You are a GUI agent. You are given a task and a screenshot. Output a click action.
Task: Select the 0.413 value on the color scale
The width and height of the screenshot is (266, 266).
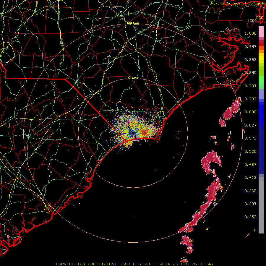coord(250,178)
